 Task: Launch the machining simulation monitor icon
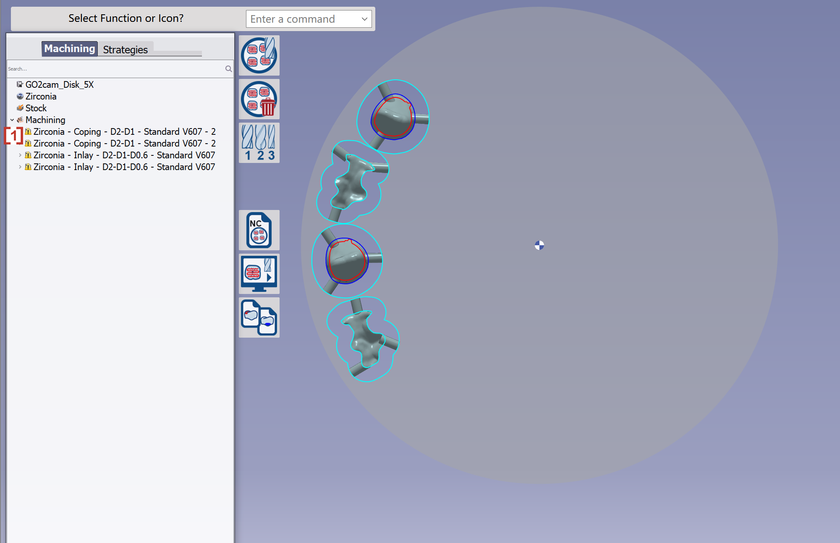pos(259,274)
